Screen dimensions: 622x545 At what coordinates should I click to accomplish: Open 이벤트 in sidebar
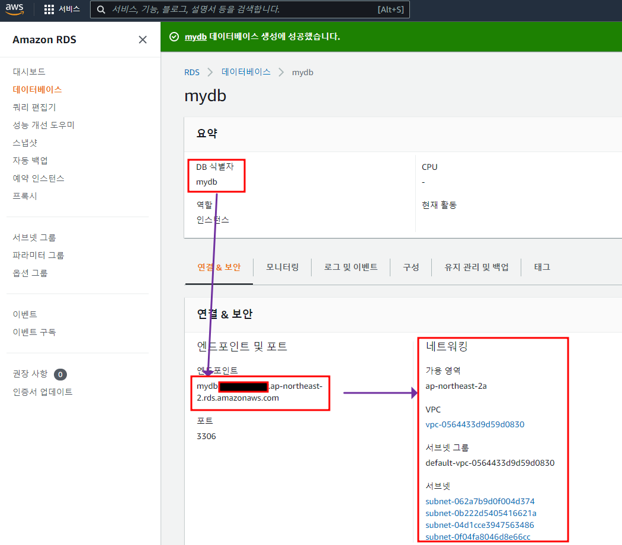25,314
